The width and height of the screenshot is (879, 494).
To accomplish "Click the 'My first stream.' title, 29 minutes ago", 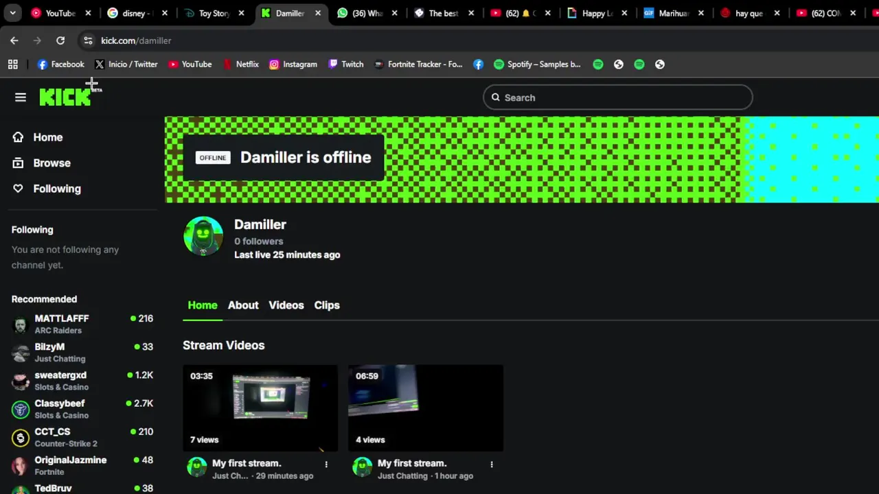I will coord(247,463).
